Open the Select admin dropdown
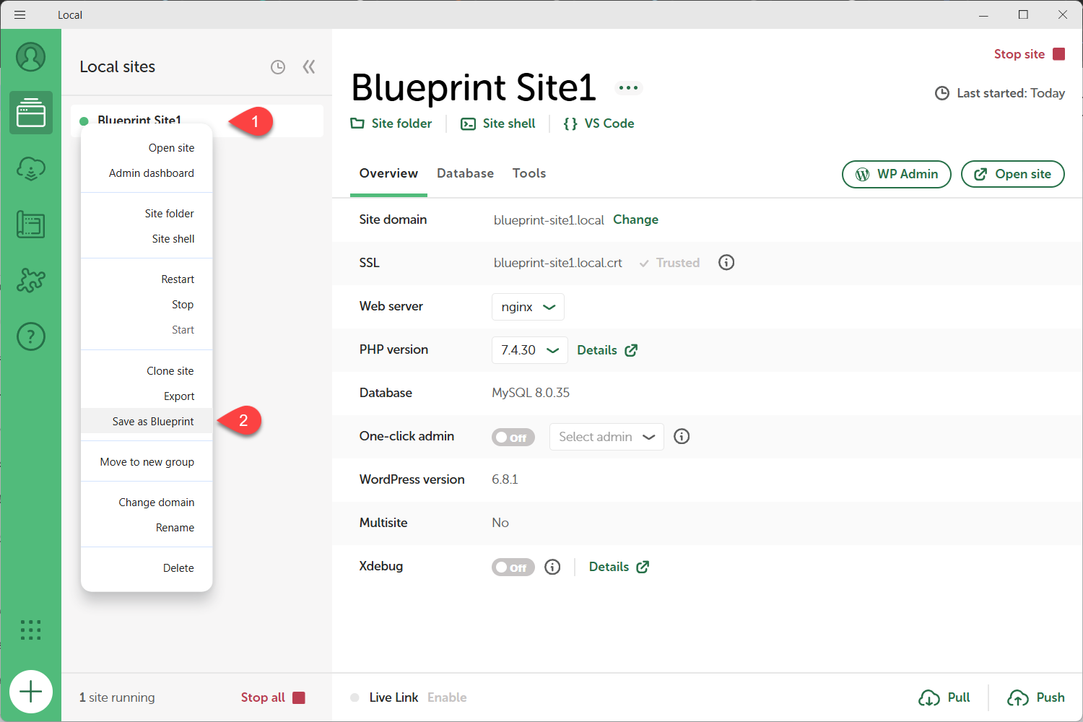The image size is (1083, 722). click(606, 437)
